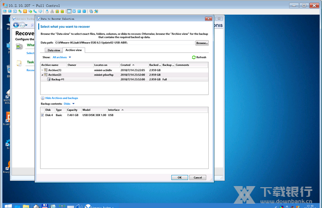Image resolution: width=322 pixels, height=208 pixels.
Task: Open the forward arrow history dropdown
Action: point(26,25)
